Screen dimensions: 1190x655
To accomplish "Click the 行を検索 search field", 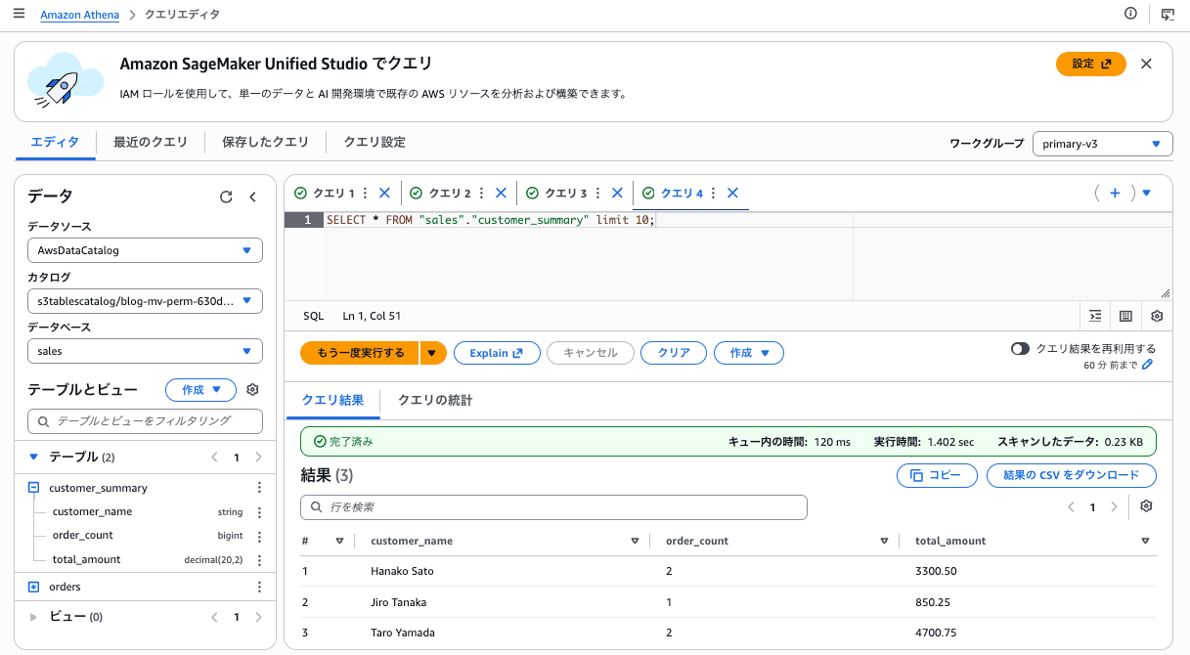I will tap(553, 507).
